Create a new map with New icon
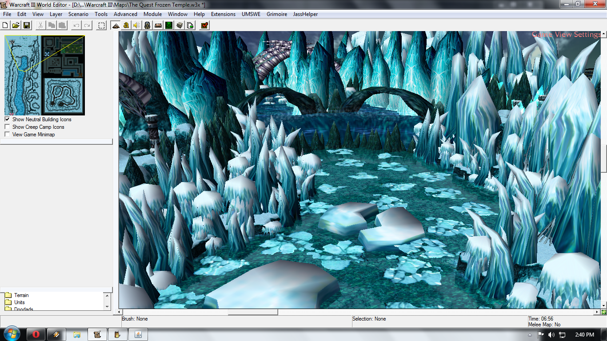Screen dimensions: 607x341 pos(5,25)
